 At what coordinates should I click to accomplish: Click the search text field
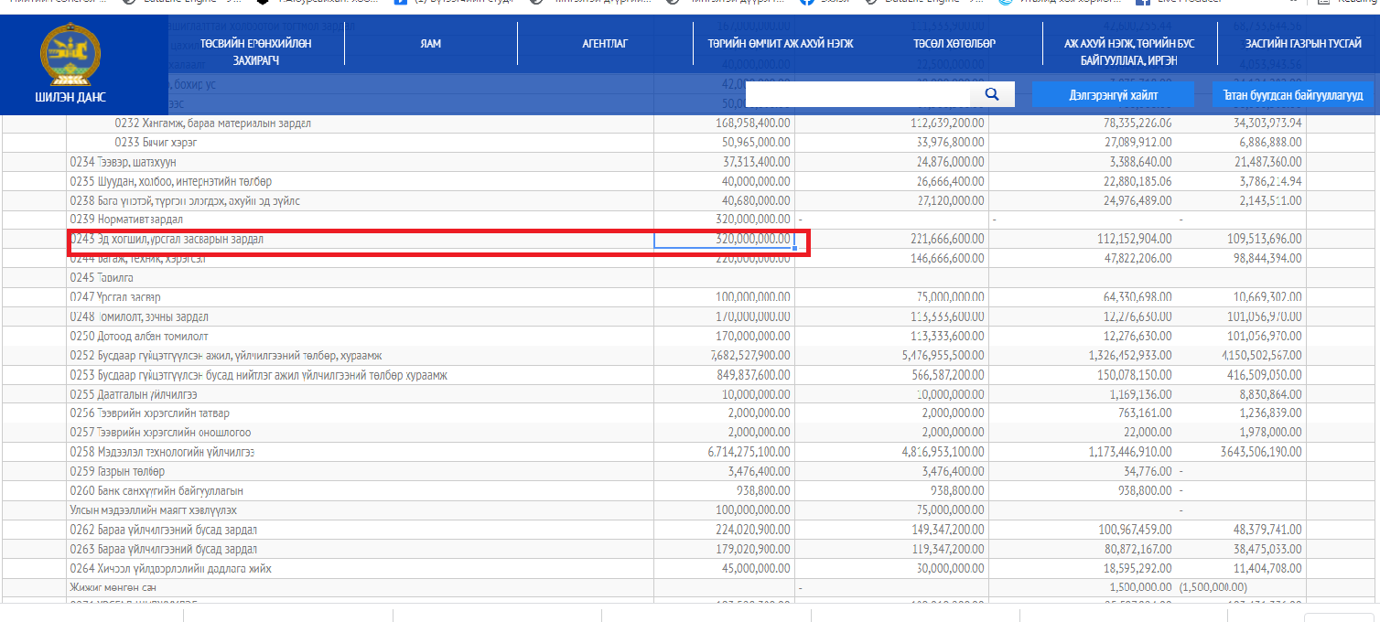857,94
